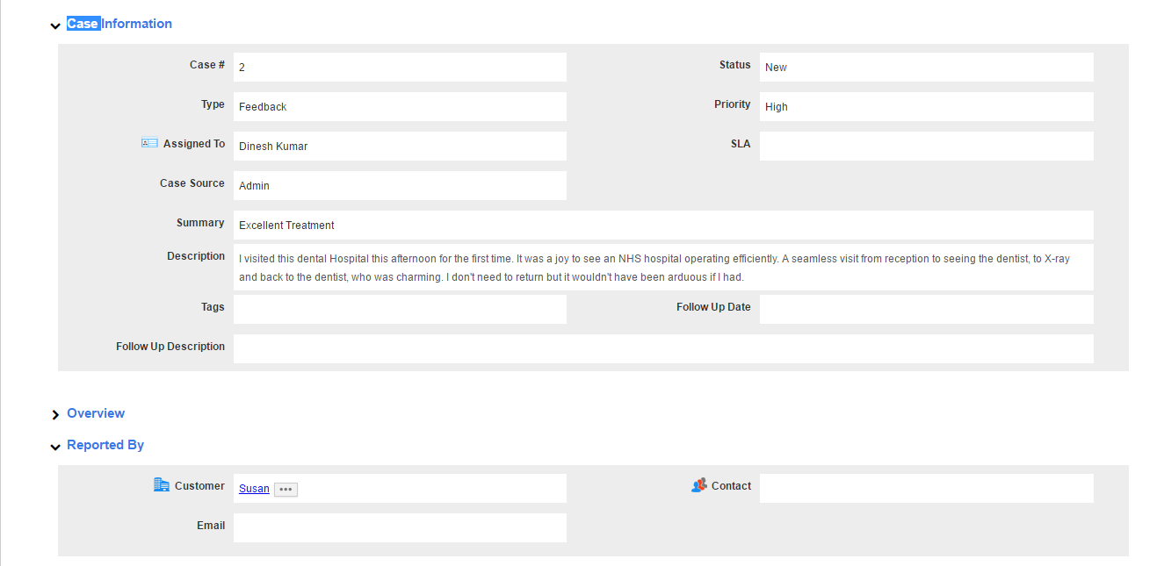
Task: Click the ellipsis button next to Susan
Action: click(286, 490)
